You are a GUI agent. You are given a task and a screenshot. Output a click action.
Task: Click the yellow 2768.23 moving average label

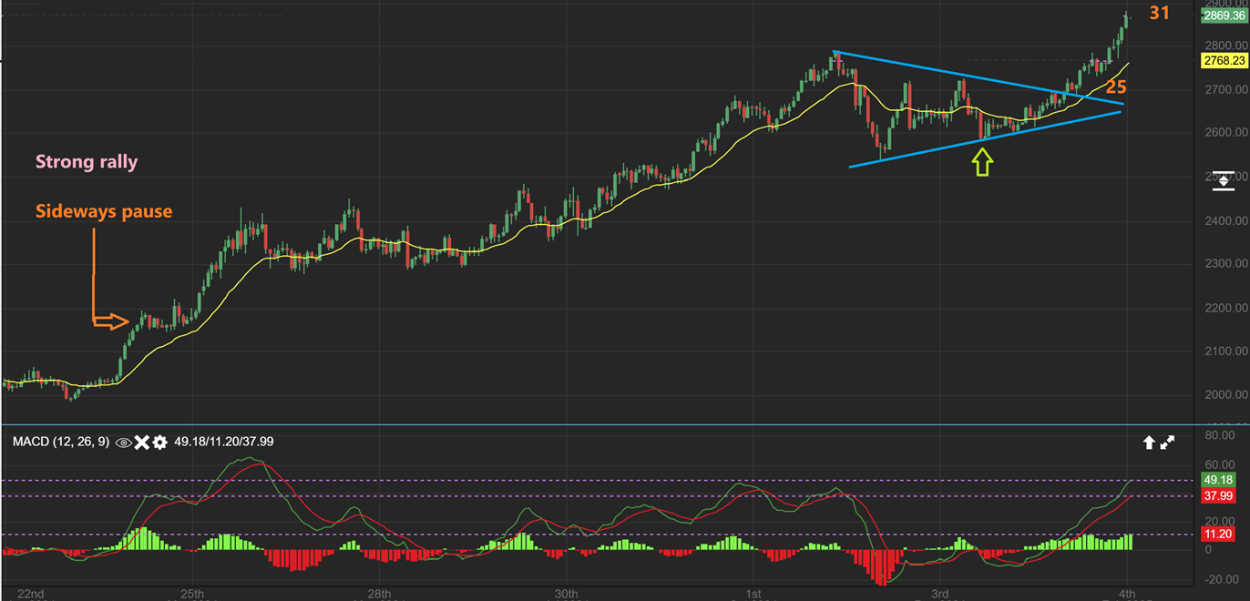[1224, 60]
